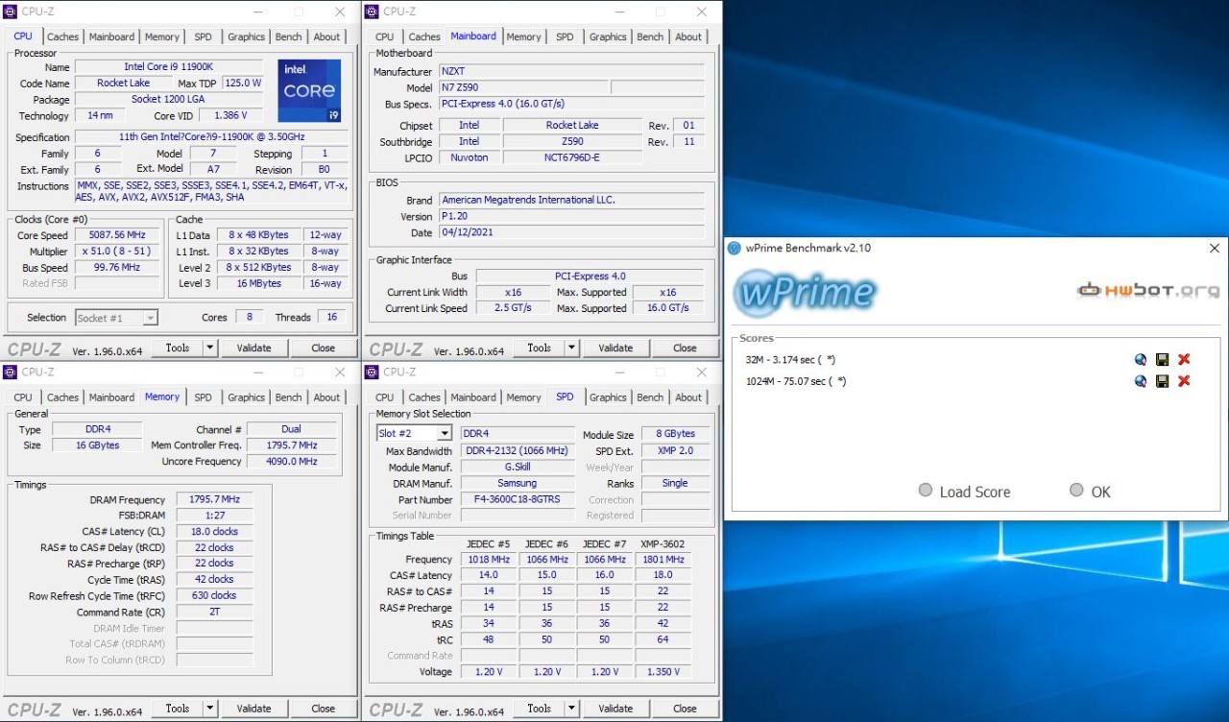1229x722 pixels.
Task: Click CPU-Z app icon in Memory window
Action: pyautogui.click(x=11, y=372)
